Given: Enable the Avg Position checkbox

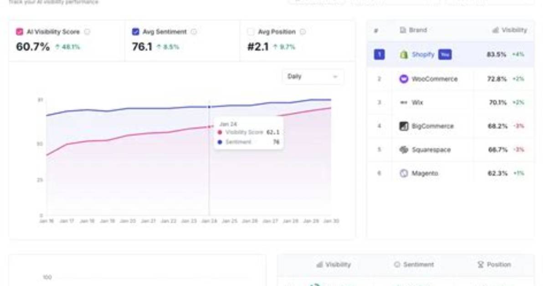Looking at the screenshot, I should point(251,31).
